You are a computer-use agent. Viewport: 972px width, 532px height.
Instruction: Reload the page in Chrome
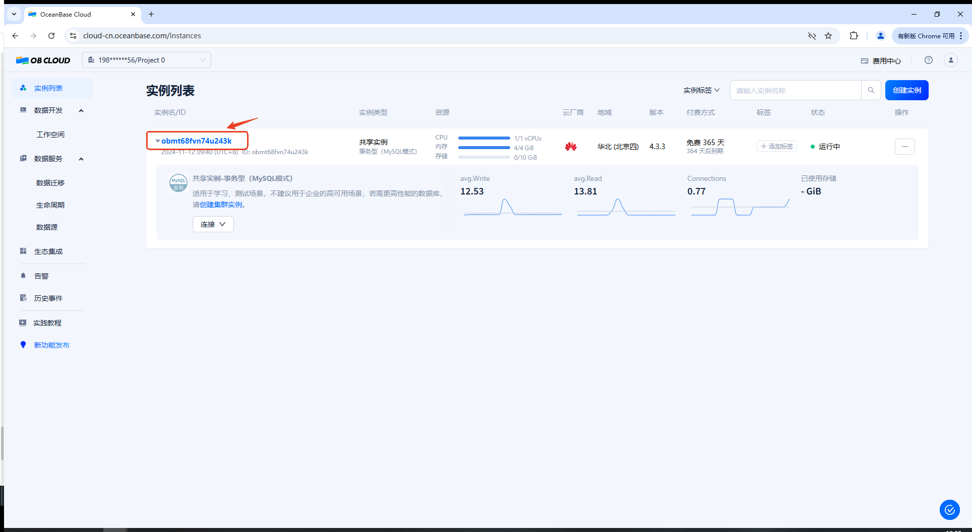[51, 36]
